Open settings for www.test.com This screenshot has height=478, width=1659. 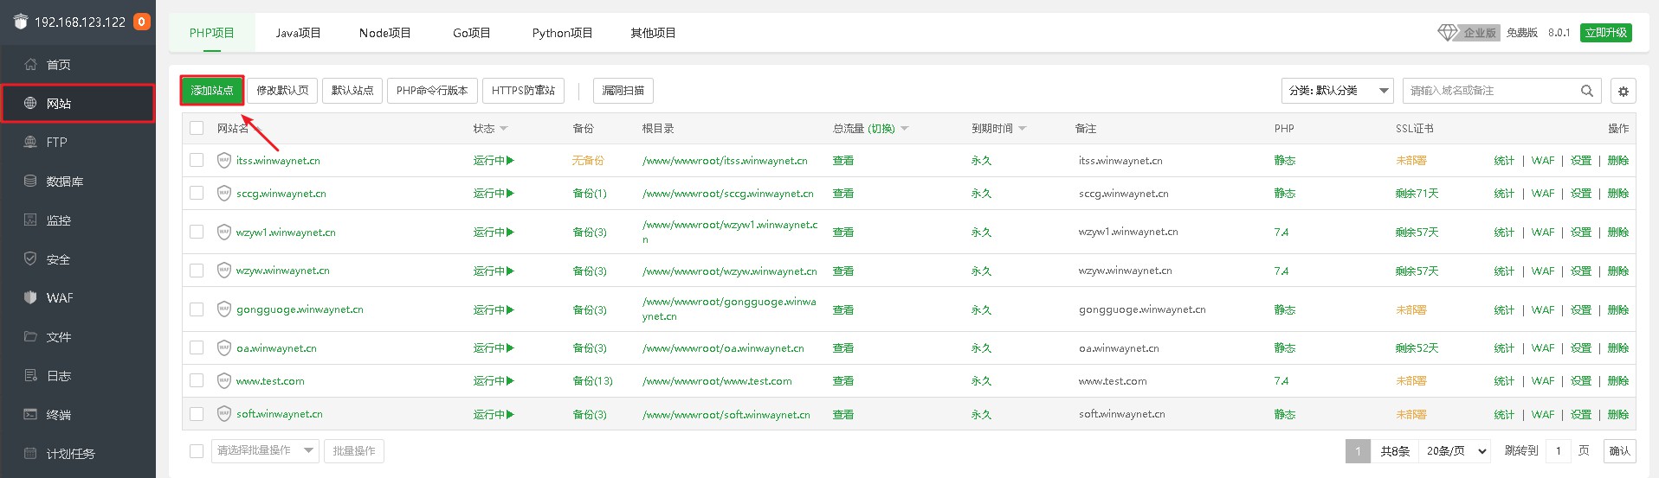click(x=1581, y=381)
